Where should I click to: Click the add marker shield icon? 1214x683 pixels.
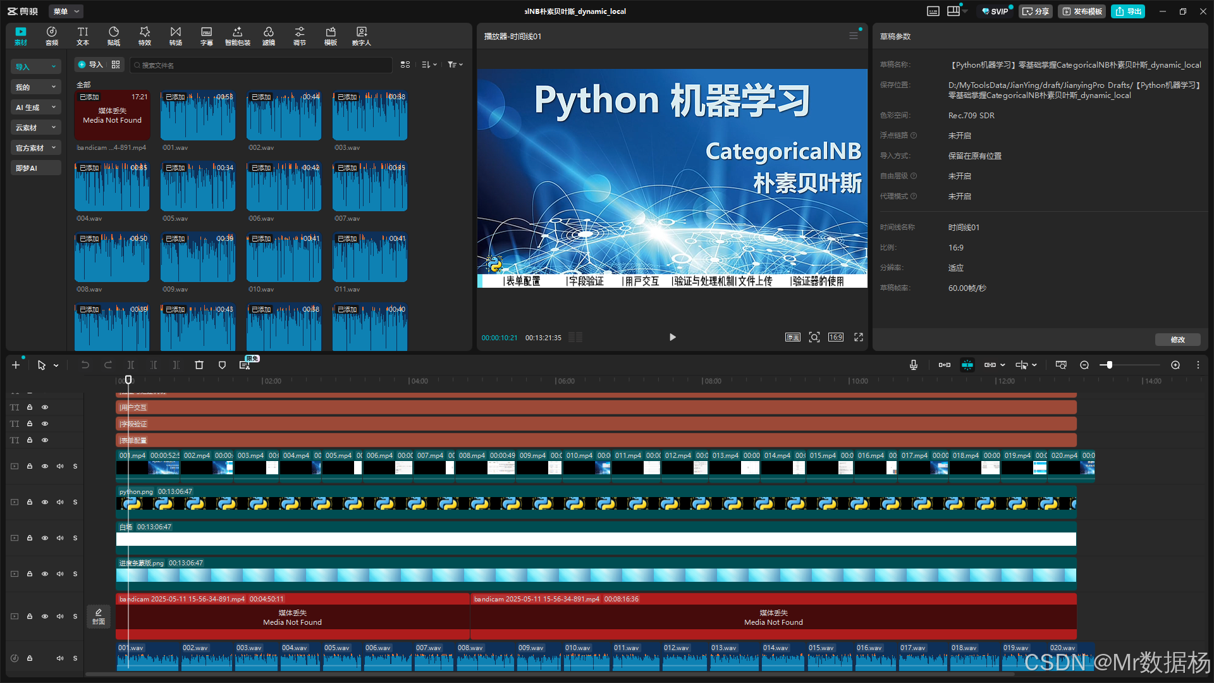point(222,365)
